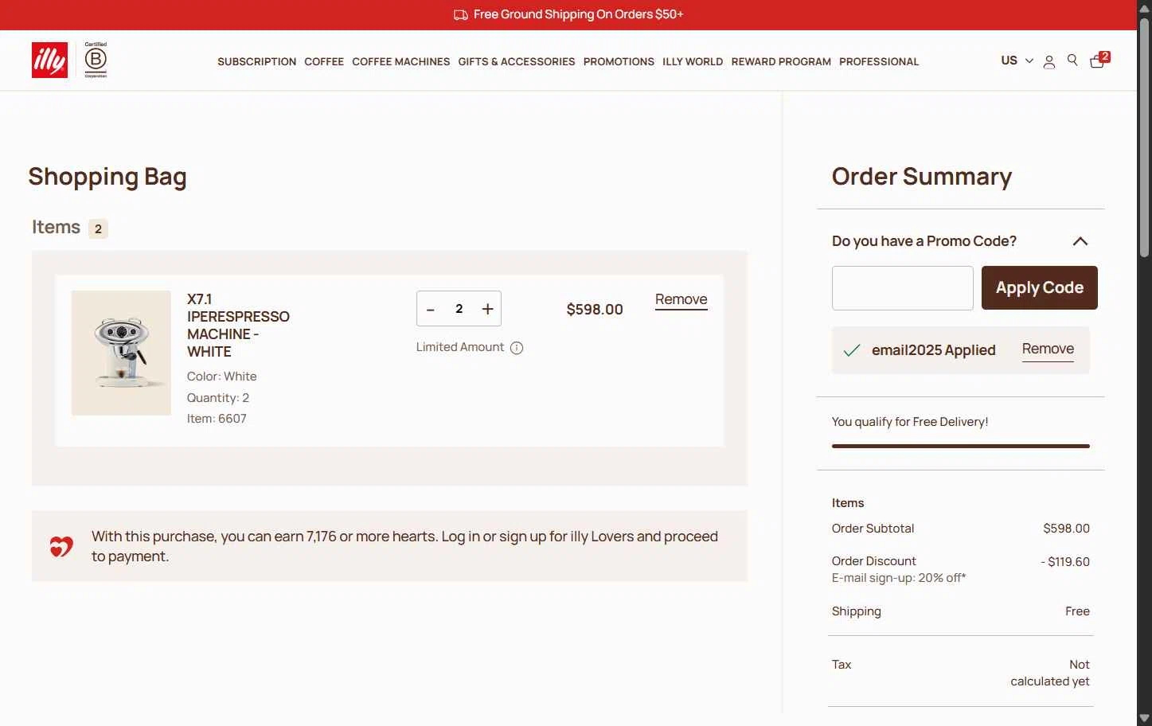Click the Apply Code button
1152x726 pixels.
(1039, 287)
